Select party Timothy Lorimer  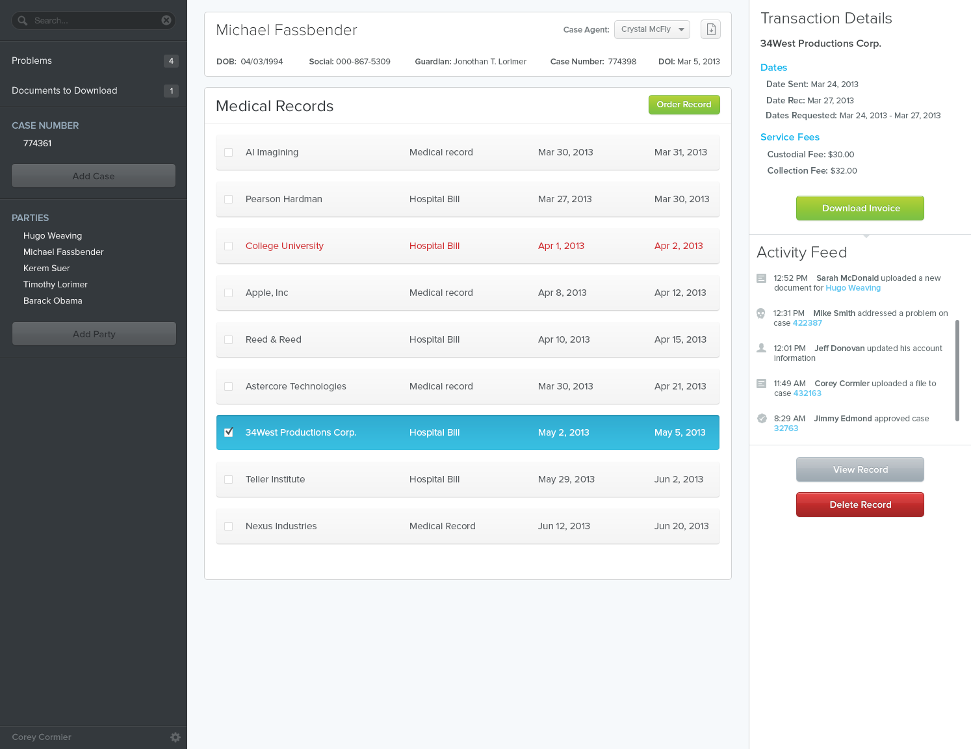(x=55, y=284)
